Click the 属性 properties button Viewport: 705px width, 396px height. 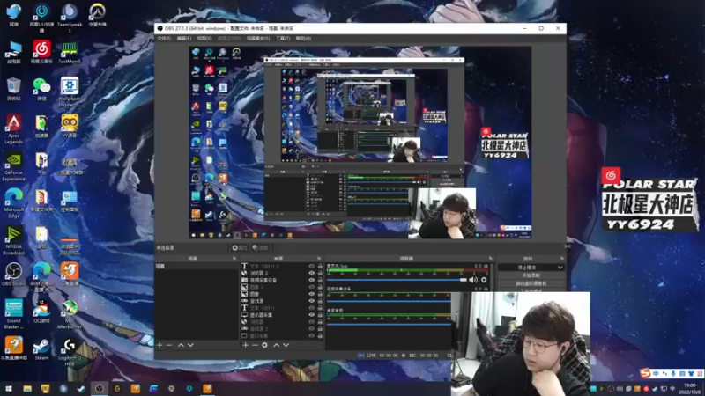tap(240, 248)
